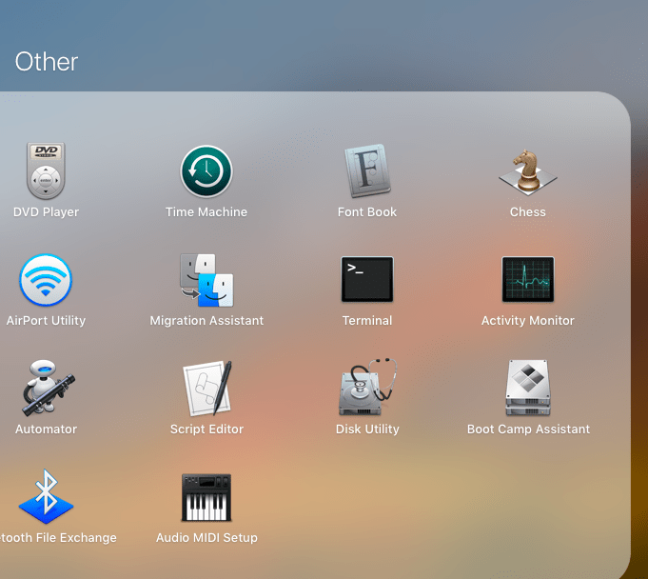Open AirPort Utility Wi-Fi icon
The height and width of the screenshot is (579, 648).
pyautogui.click(x=46, y=280)
